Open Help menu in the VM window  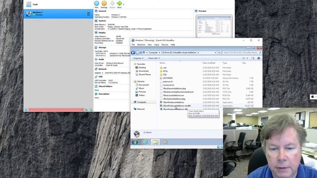pos(173,44)
